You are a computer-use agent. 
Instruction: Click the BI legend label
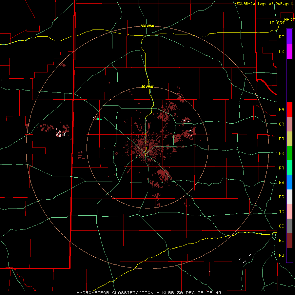tap(281, 241)
